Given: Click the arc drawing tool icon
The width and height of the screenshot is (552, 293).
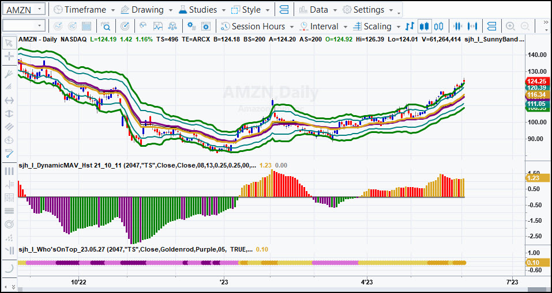Looking at the screenshot, I should click(9, 268).
